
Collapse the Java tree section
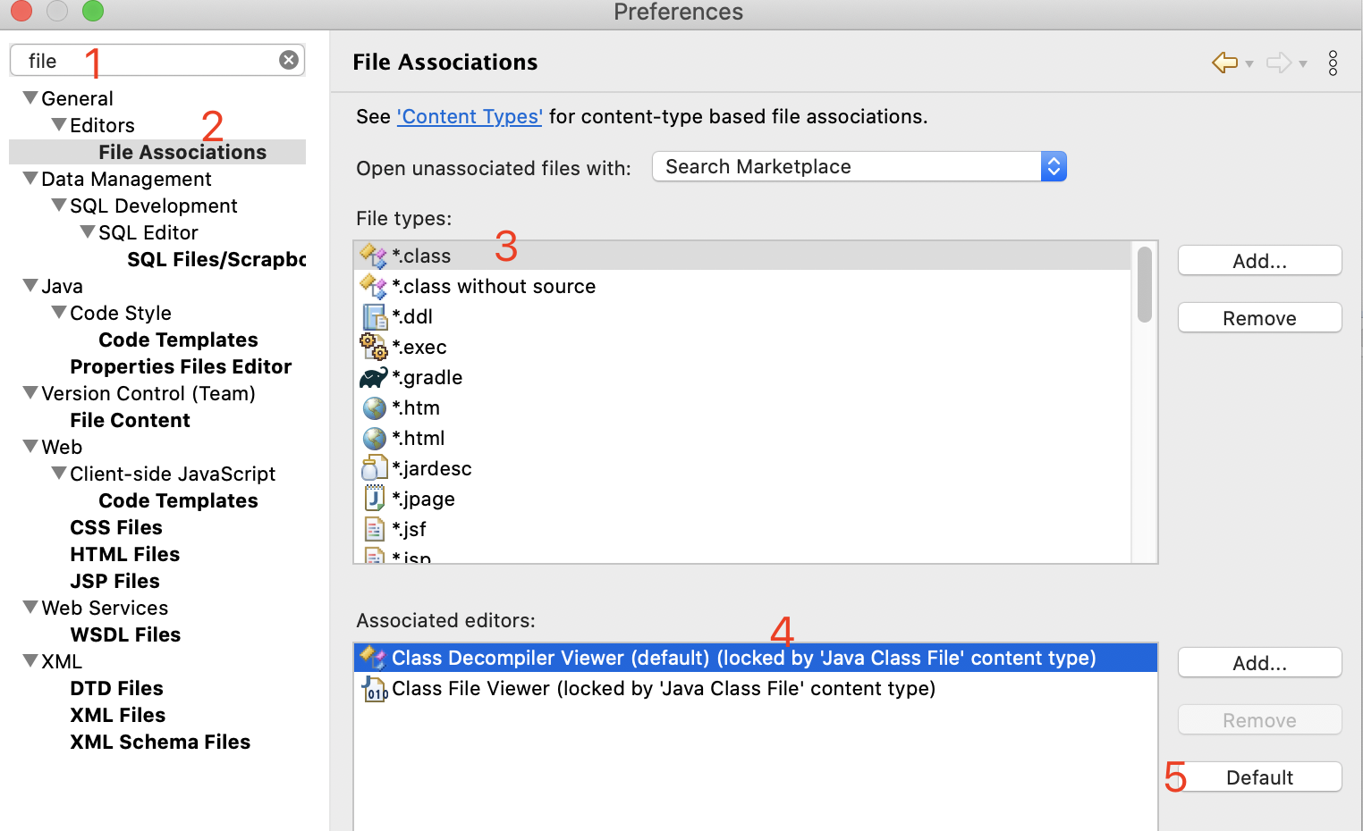(30, 286)
